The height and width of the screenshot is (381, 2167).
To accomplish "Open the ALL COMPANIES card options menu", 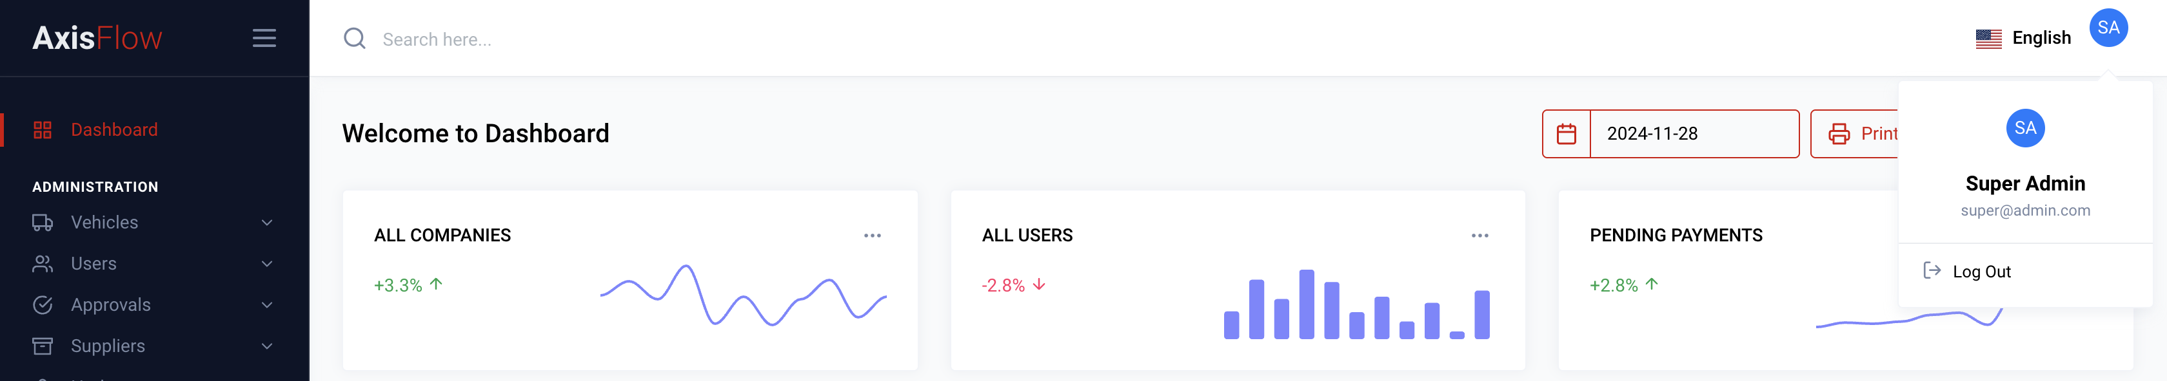I will point(873,235).
